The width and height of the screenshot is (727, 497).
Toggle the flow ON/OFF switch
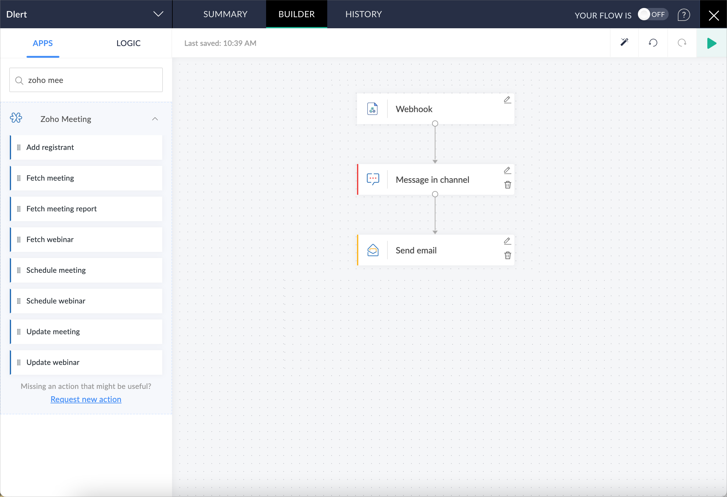tap(653, 14)
